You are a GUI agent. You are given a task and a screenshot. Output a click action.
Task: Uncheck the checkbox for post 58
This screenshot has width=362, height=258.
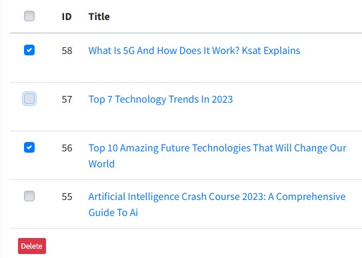tap(29, 50)
